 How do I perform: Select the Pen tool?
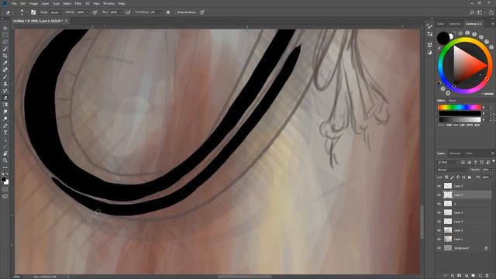coord(5,126)
